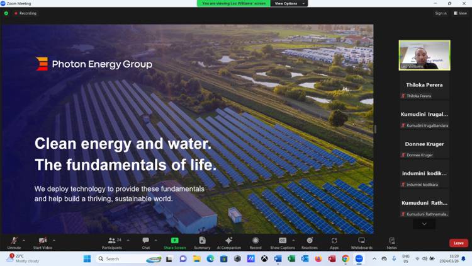Screen dimensions: 472x266
Task: Select Kumudini Irugalbandara participant tile
Action: [424, 115]
